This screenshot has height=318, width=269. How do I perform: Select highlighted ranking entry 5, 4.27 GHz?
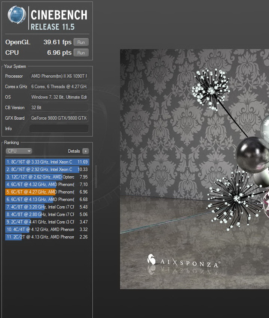click(x=47, y=192)
